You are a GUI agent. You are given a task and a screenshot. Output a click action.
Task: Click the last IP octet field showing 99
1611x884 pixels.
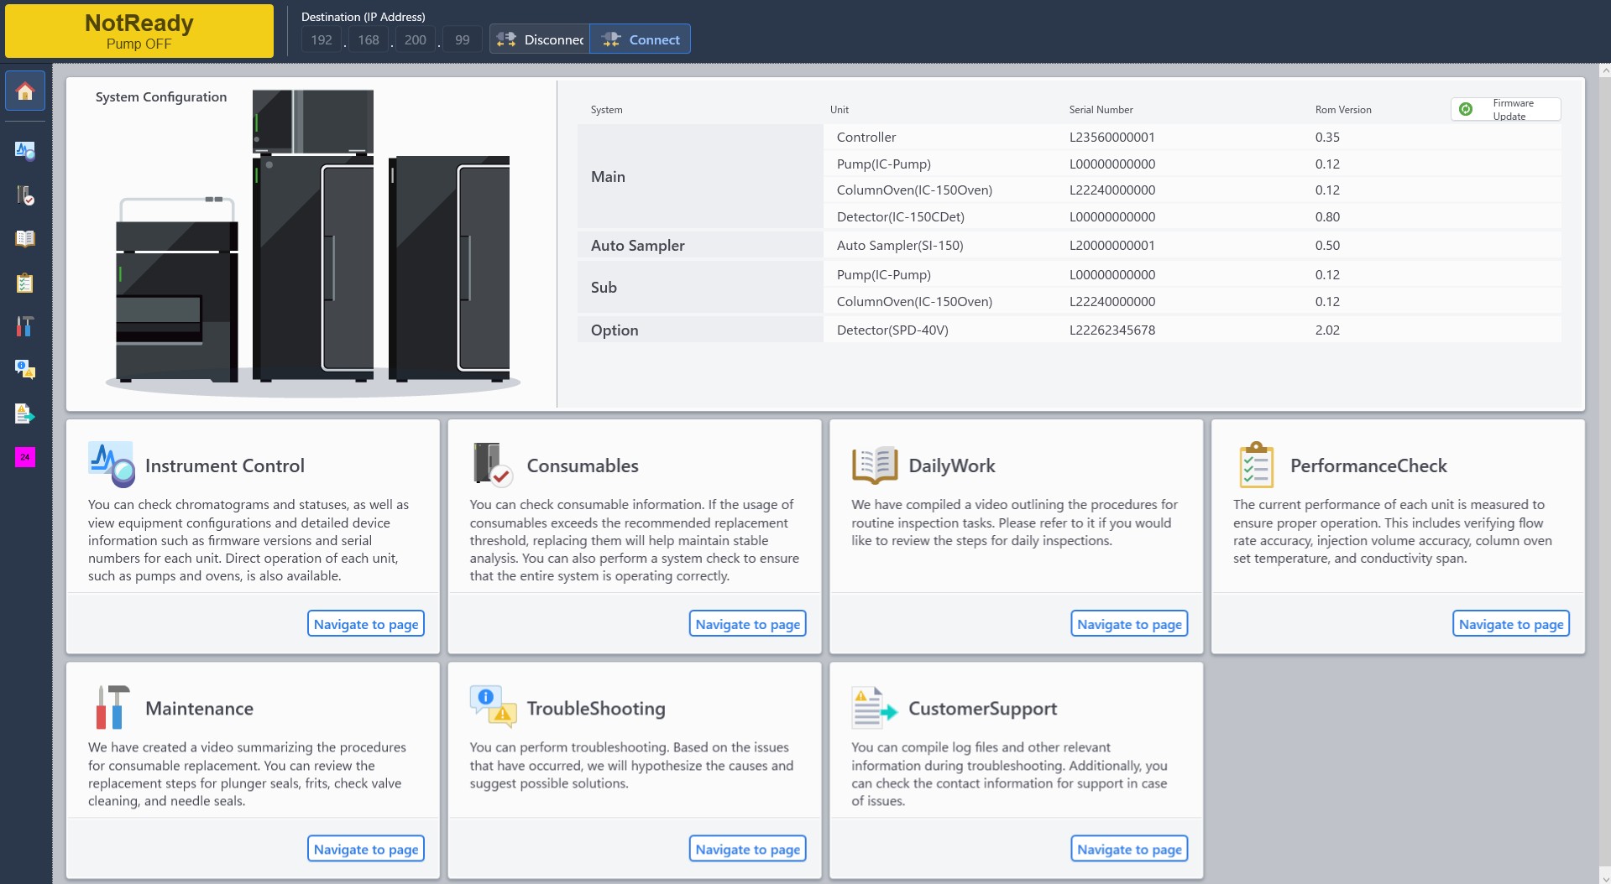click(x=462, y=39)
